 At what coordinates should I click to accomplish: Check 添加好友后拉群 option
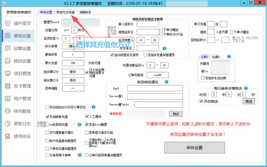click(x=203, y=78)
